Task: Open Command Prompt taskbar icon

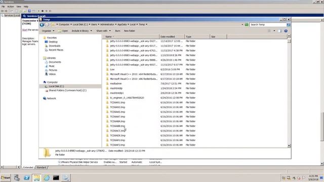Action: [56, 177]
